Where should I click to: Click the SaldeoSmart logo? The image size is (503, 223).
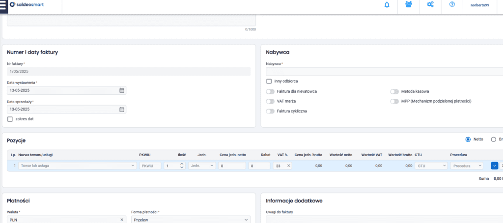(32, 5)
